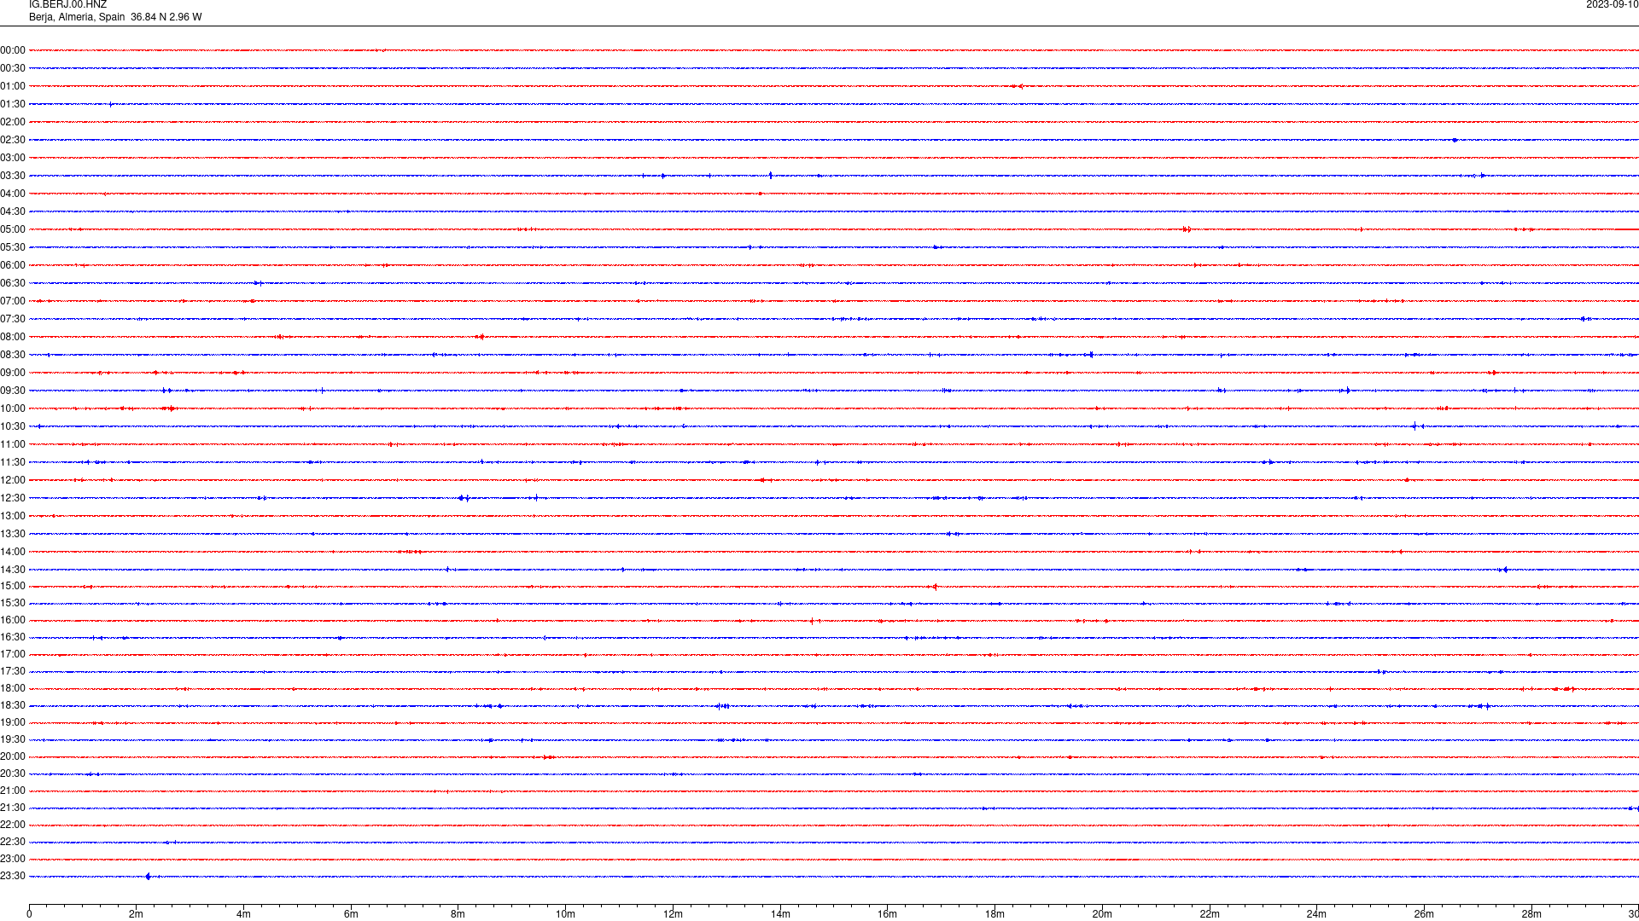The image size is (1639, 921).
Task: Select the 14:00 time row label
Action: click(x=13, y=552)
